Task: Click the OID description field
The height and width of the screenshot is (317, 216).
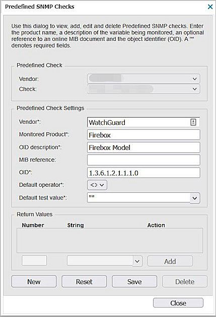Action: (x=143, y=147)
